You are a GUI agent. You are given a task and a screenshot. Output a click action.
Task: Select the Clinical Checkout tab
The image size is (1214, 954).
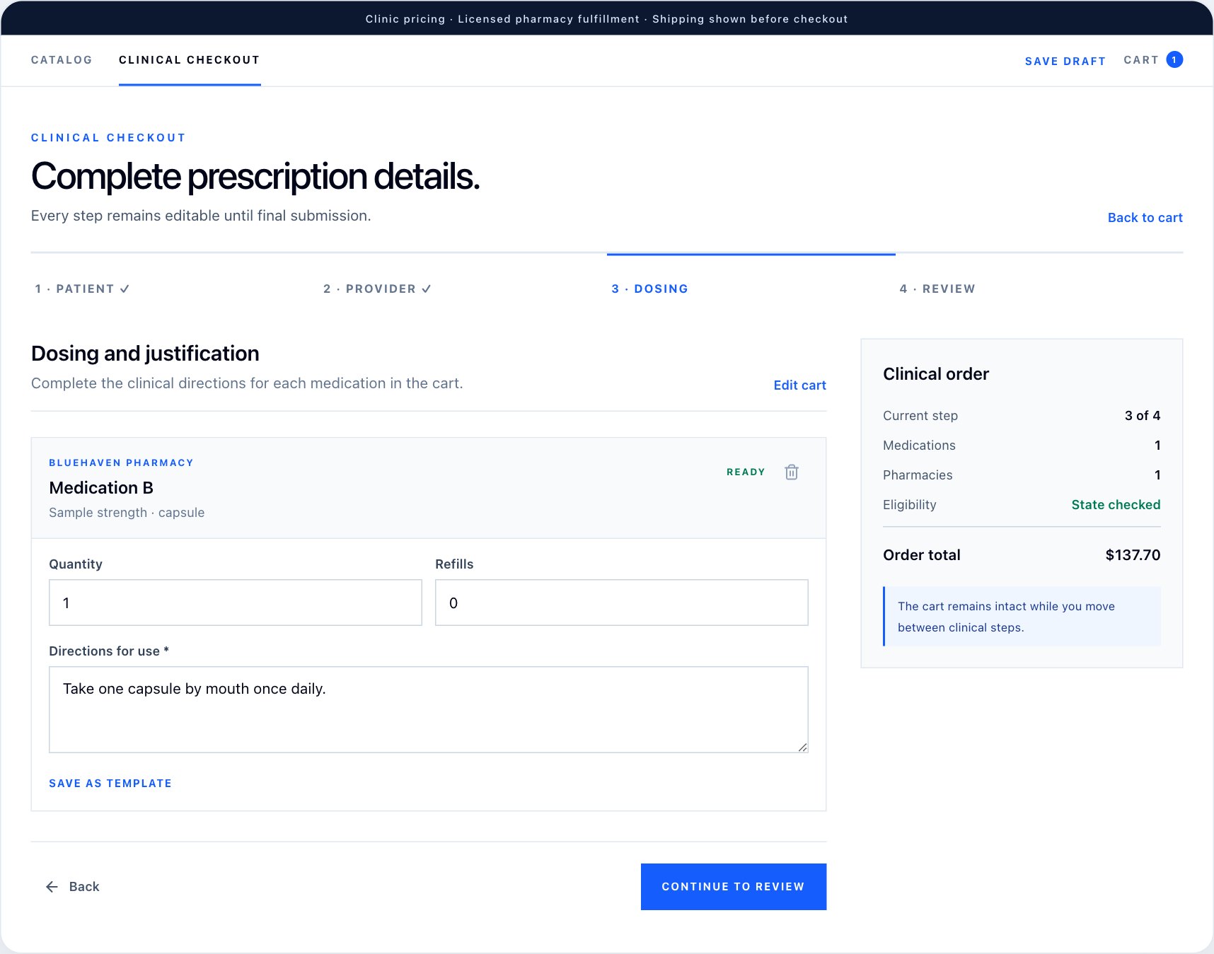tap(190, 60)
